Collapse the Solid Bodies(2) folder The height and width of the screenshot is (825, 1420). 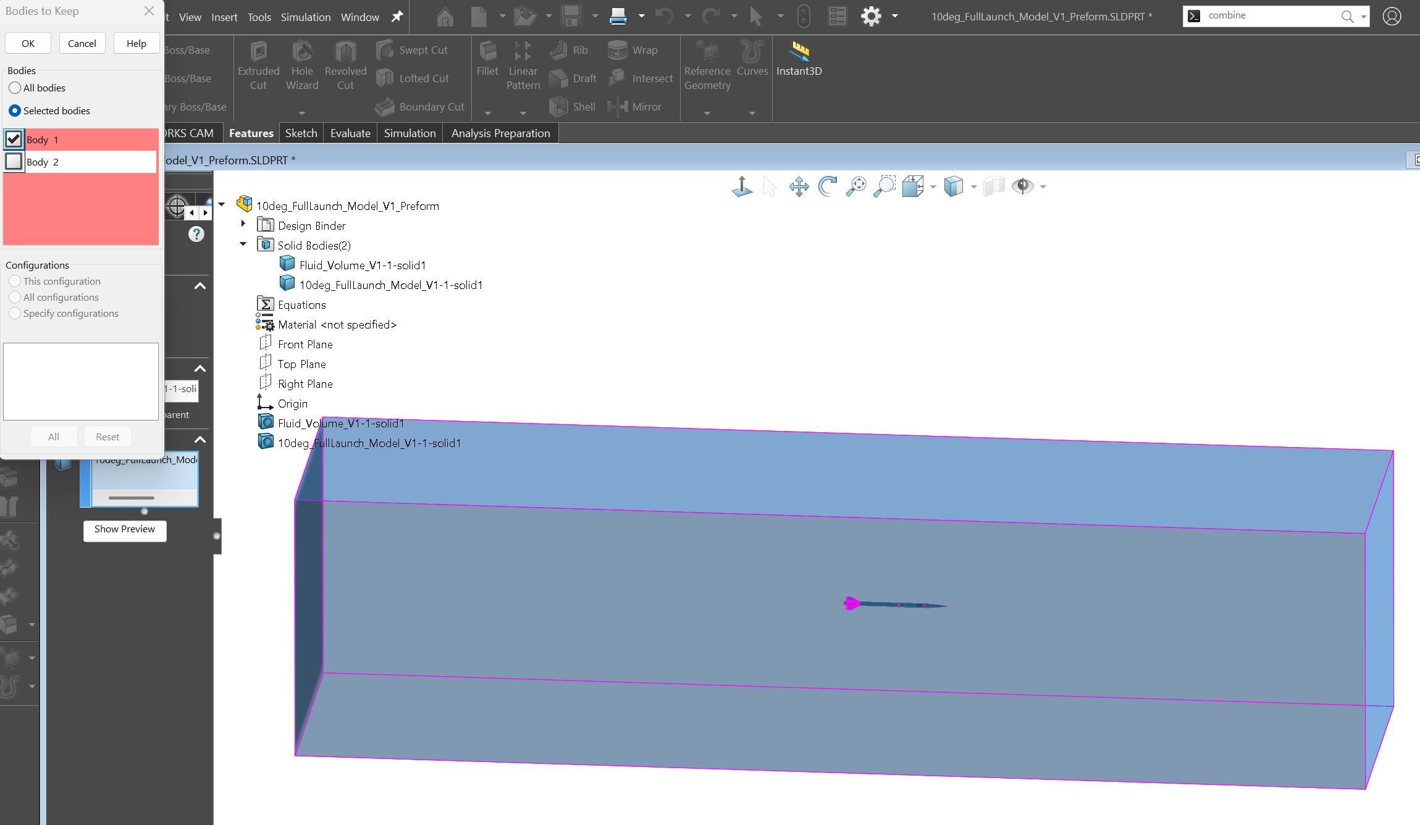[243, 245]
